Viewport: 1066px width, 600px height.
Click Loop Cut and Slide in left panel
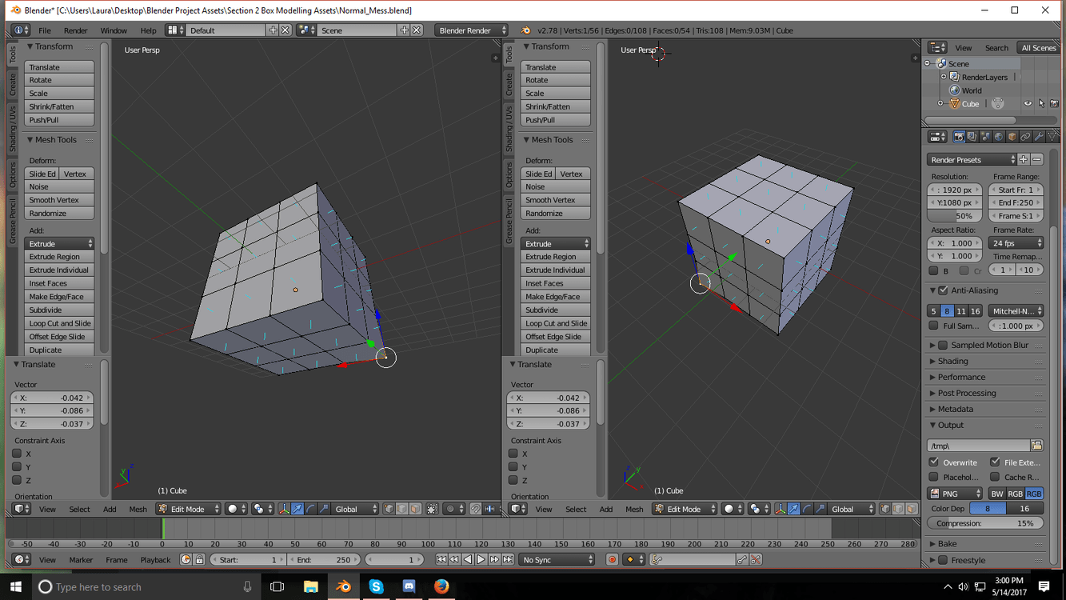coord(60,323)
